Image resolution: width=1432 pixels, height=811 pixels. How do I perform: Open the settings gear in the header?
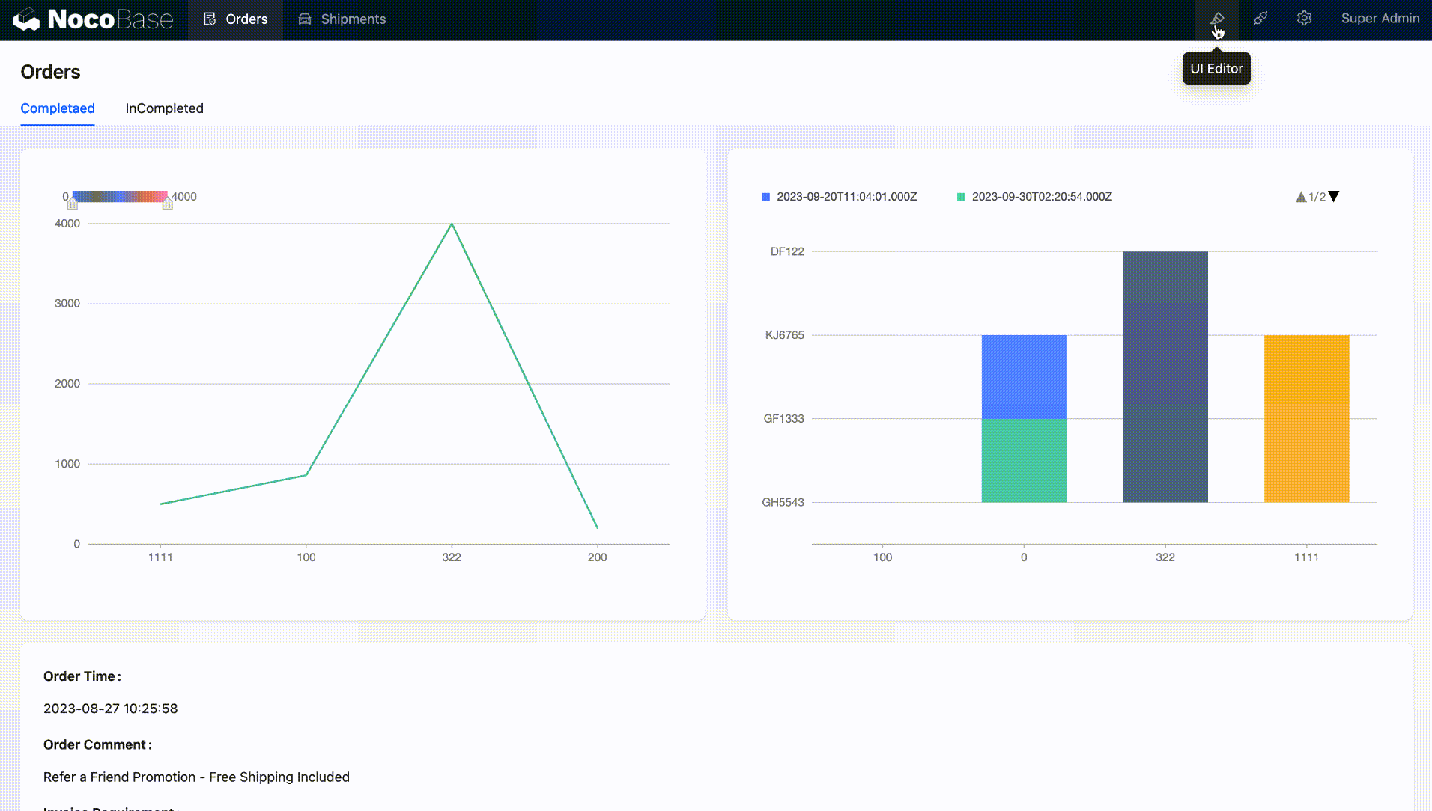pos(1304,19)
